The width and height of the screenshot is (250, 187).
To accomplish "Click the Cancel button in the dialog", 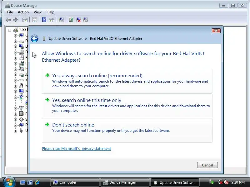I will click(x=207, y=165).
